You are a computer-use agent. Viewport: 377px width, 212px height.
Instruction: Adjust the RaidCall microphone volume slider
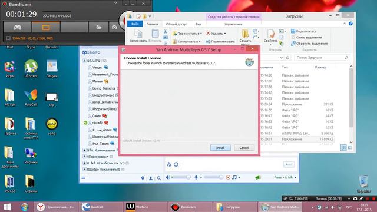tap(214, 177)
